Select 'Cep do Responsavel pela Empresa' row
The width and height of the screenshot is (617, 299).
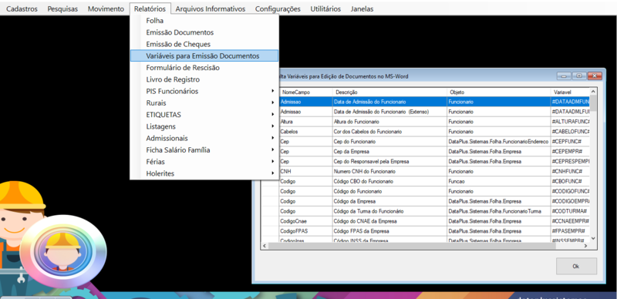(426, 161)
